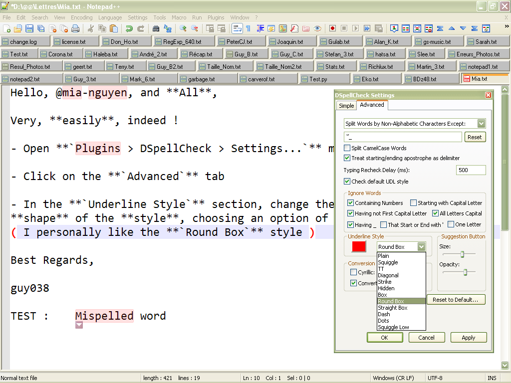Pick Diagonal from the style list
Screen dimensions: 511x383
(401, 275)
